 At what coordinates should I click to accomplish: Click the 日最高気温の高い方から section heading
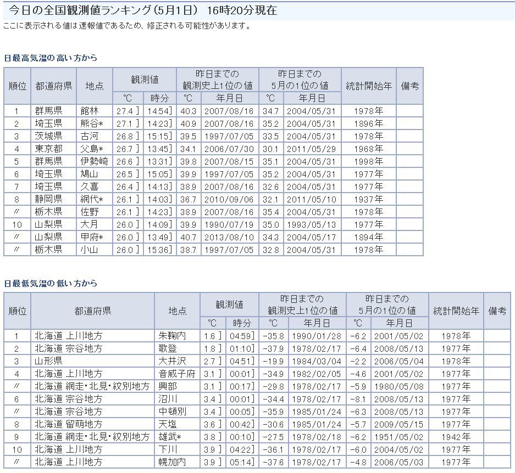click(x=51, y=58)
